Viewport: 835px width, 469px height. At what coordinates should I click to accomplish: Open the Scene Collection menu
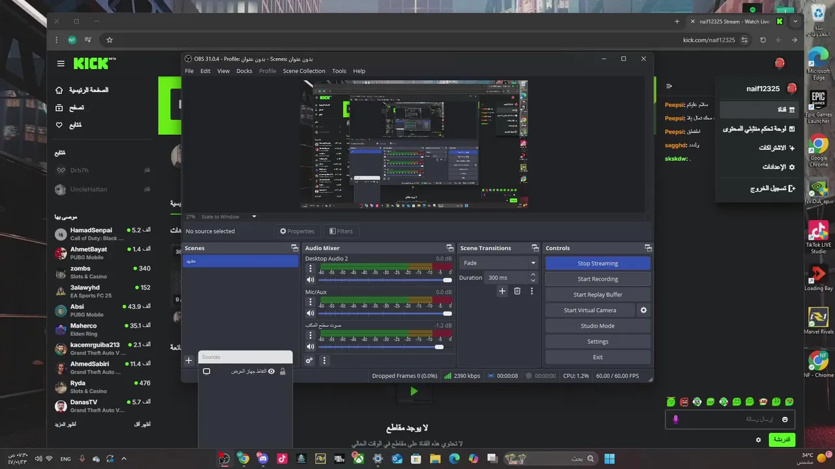pos(304,71)
